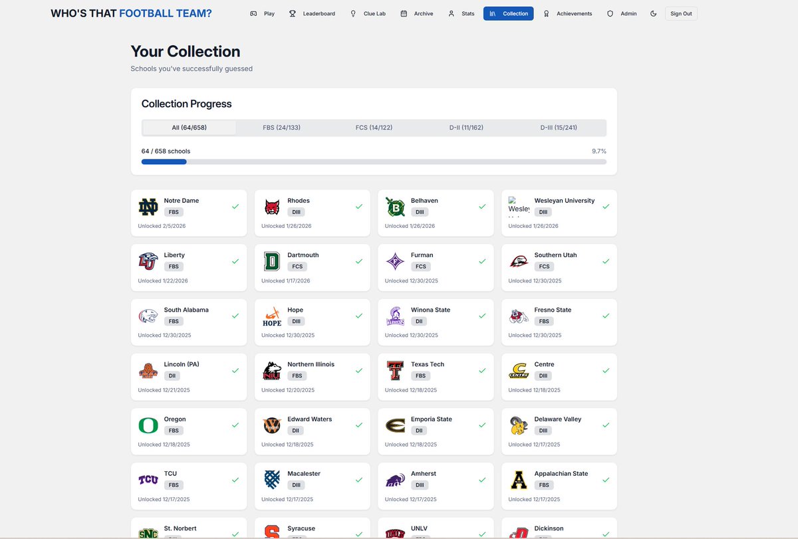Click 'Unlocked 12/21/2025' on Lincoln card
This screenshot has height=539, width=798.
point(164,390)
